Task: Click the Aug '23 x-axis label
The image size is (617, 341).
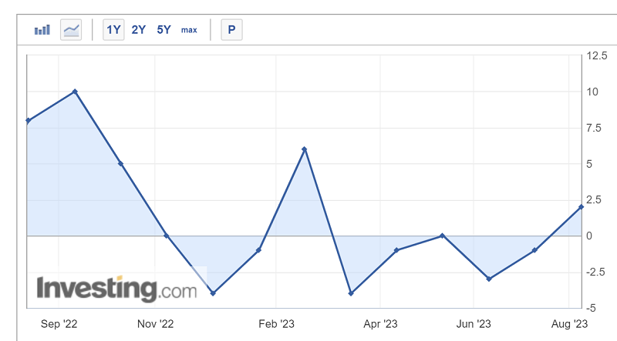Action: click(x=571, y=324)
